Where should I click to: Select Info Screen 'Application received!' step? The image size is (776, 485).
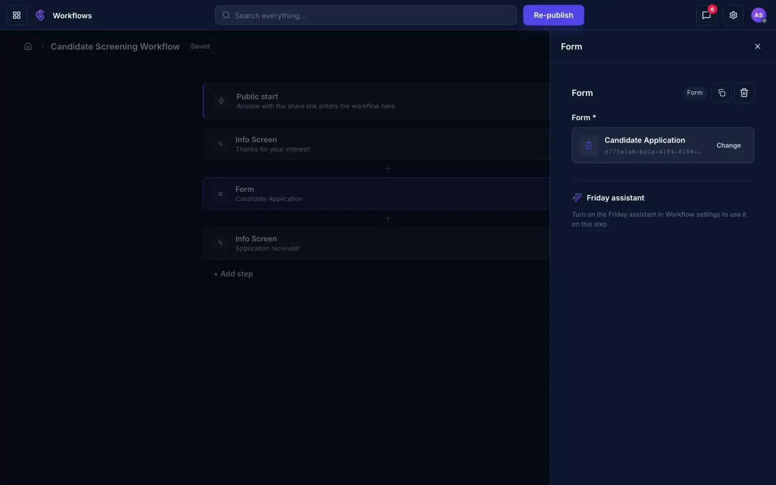tap(376, 243)
